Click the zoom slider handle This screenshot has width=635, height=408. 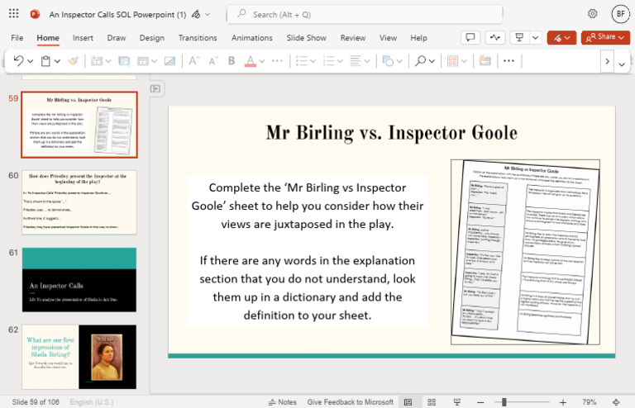504,402
